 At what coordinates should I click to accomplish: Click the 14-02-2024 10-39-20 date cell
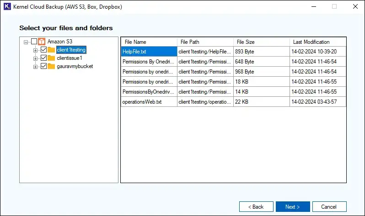click(x=318, y=52)
